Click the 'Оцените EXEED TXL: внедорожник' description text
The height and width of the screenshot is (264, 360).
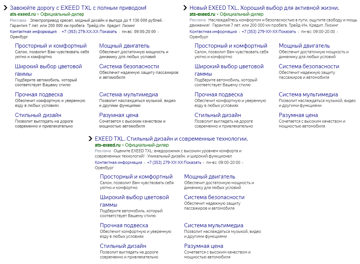point(168,153)
